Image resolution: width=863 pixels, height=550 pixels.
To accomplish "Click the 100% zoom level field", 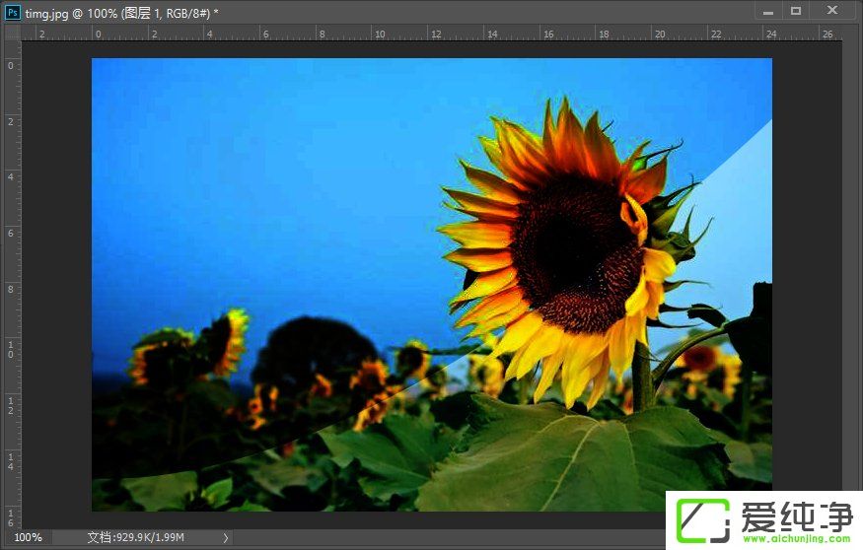I will pos(28,537).
